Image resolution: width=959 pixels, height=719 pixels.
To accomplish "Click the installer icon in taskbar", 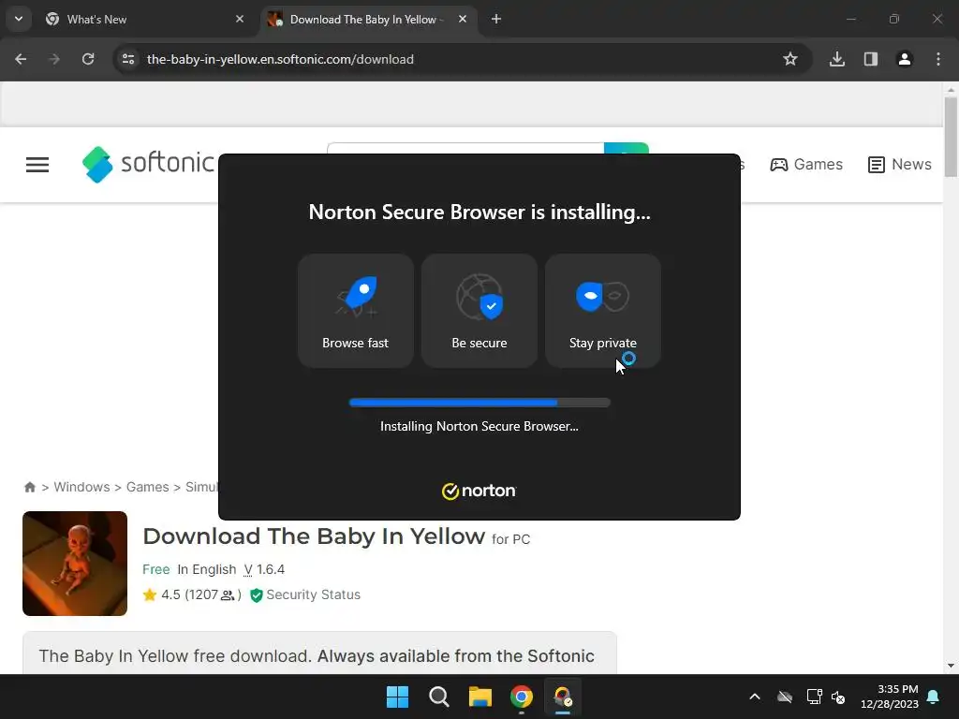I will [x=563, y=697].
